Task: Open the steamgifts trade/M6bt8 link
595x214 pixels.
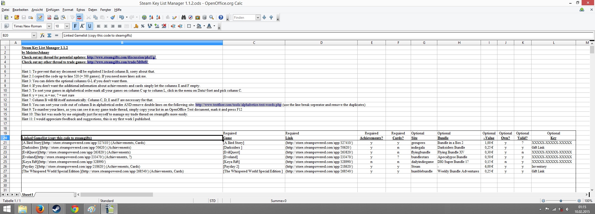Action: click(118, 62)
